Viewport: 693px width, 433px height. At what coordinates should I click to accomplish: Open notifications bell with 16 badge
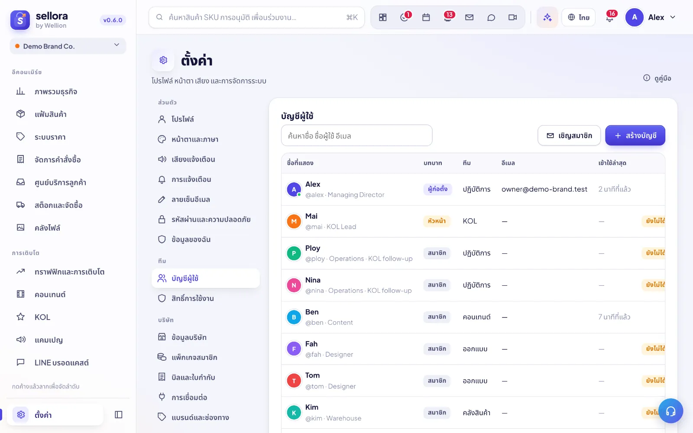(x=610, y=17)
